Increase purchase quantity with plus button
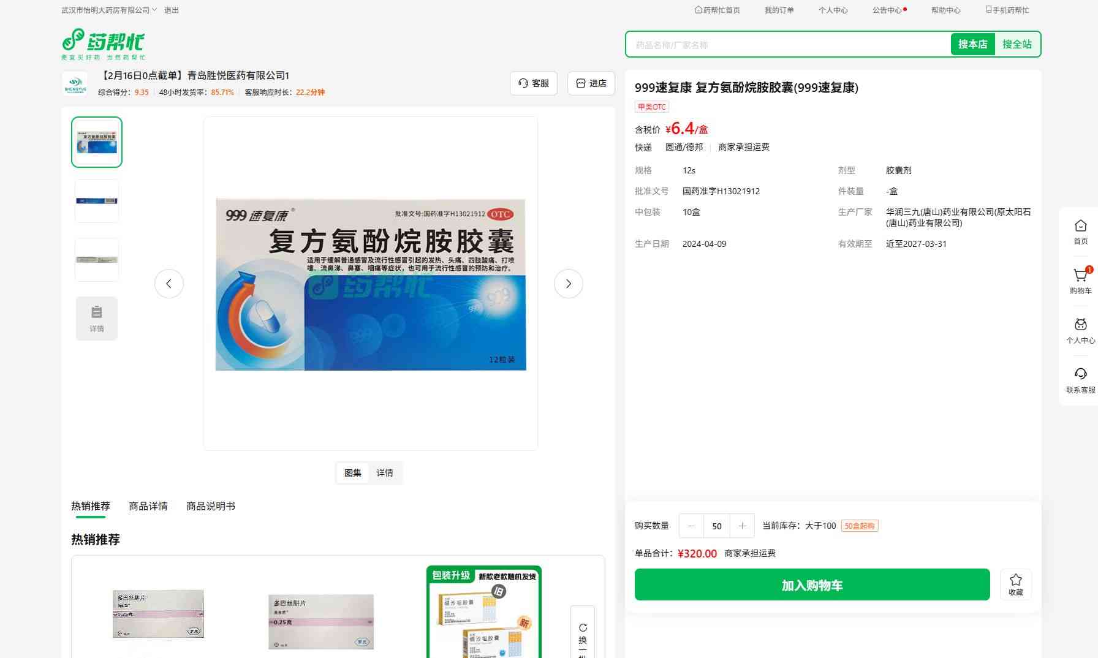Viewport: 1098px width, 658px height. coord(742,526)
